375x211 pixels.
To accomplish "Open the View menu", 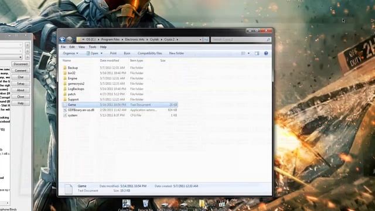I will point(81,47).
